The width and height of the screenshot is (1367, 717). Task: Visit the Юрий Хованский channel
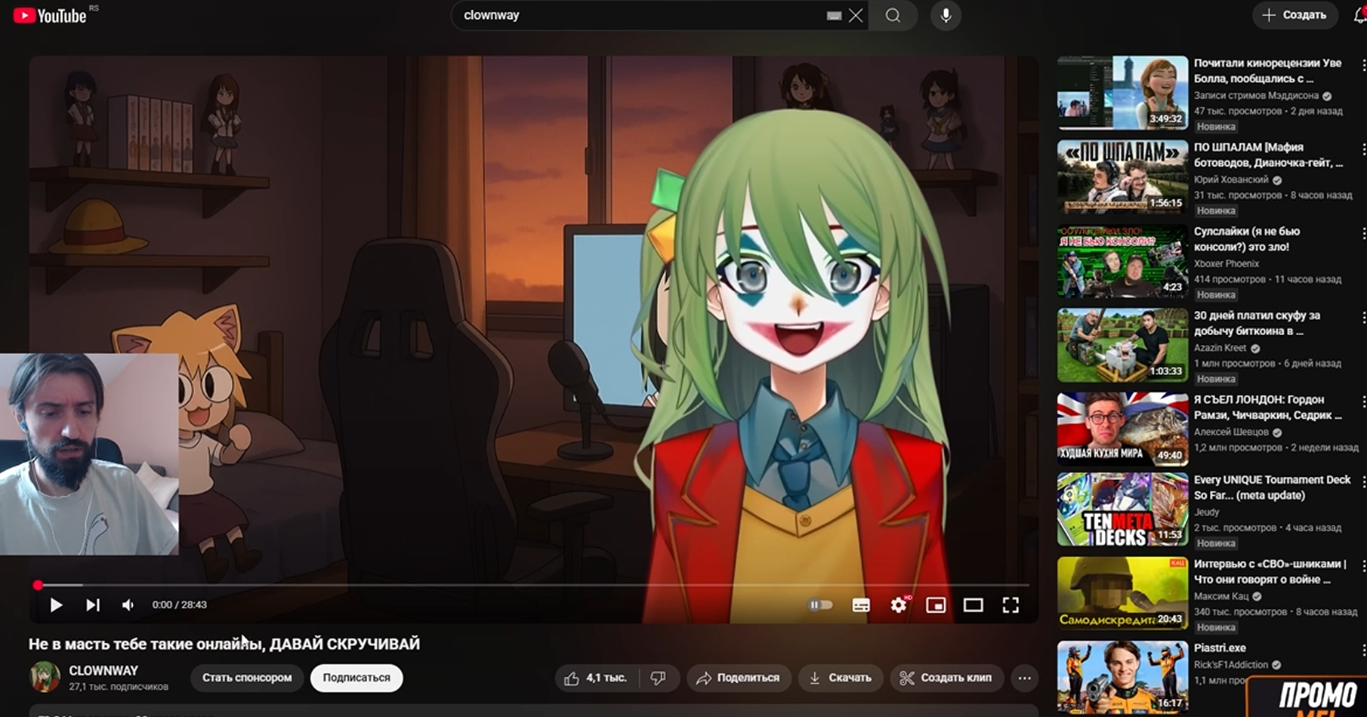coord(1231,180)
